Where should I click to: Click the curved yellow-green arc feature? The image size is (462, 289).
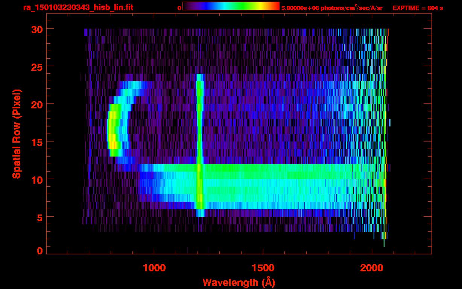(x=115, y=130)
